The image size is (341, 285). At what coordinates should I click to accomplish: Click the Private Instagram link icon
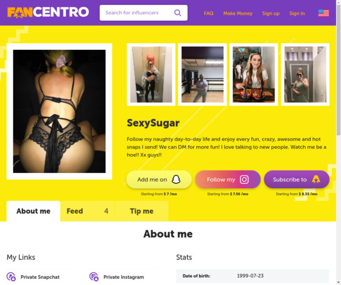tap(94, 276)
